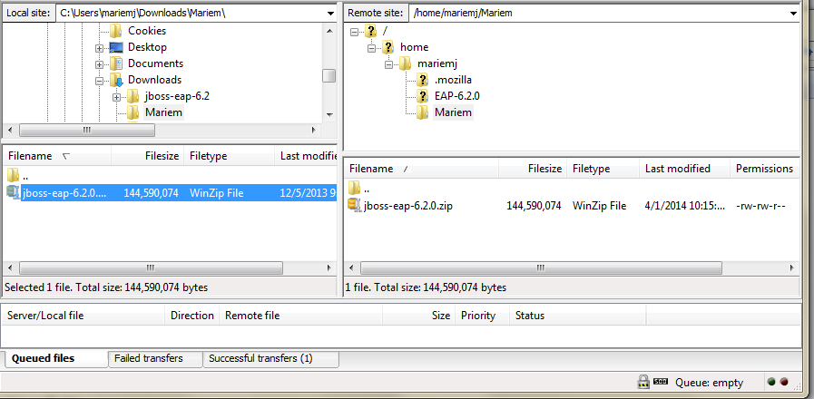Click '.mozilla' remote tree label

453,80
